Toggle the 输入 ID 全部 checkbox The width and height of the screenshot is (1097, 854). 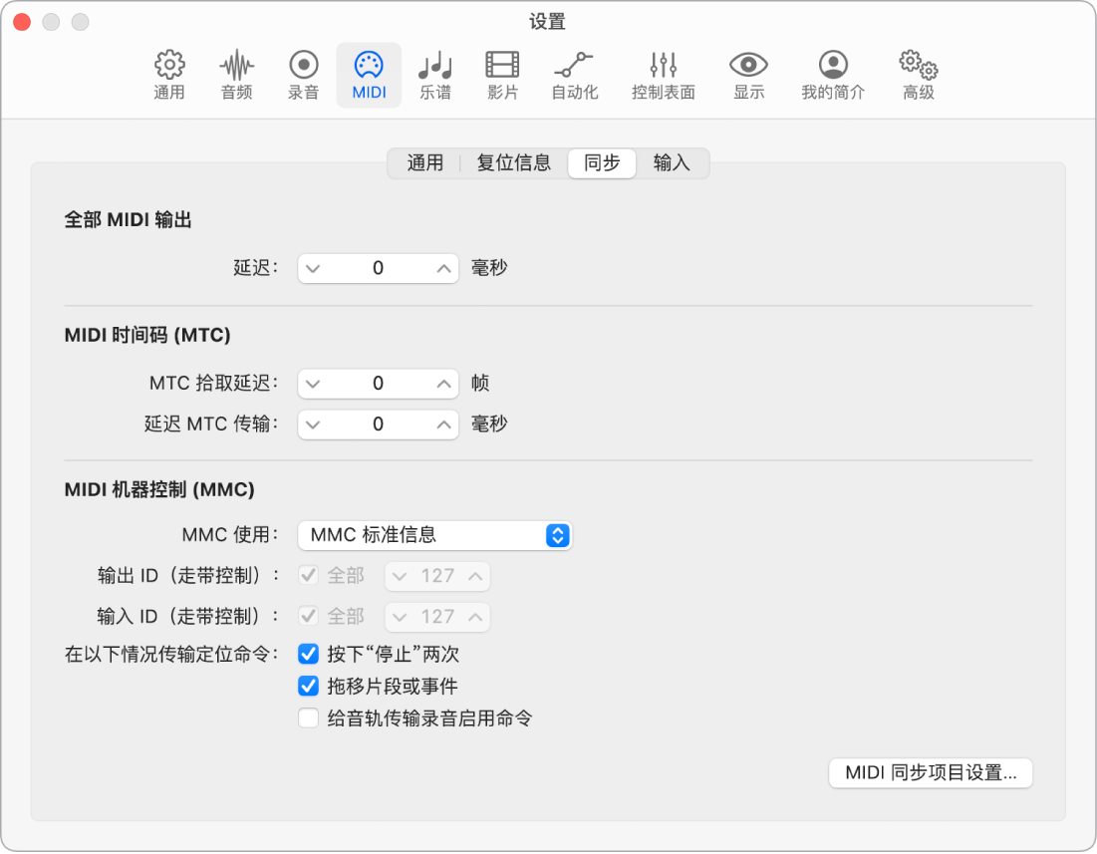tap(309, 616)
